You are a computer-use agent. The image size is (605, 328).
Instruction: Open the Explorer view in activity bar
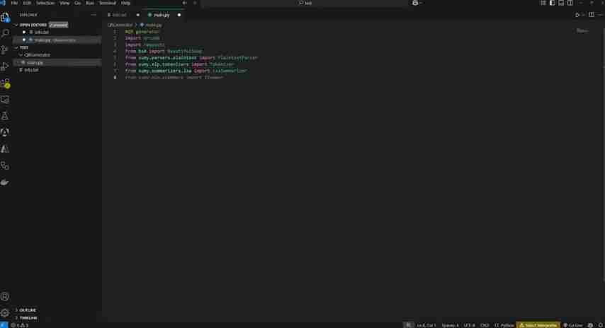pos(5,18)
